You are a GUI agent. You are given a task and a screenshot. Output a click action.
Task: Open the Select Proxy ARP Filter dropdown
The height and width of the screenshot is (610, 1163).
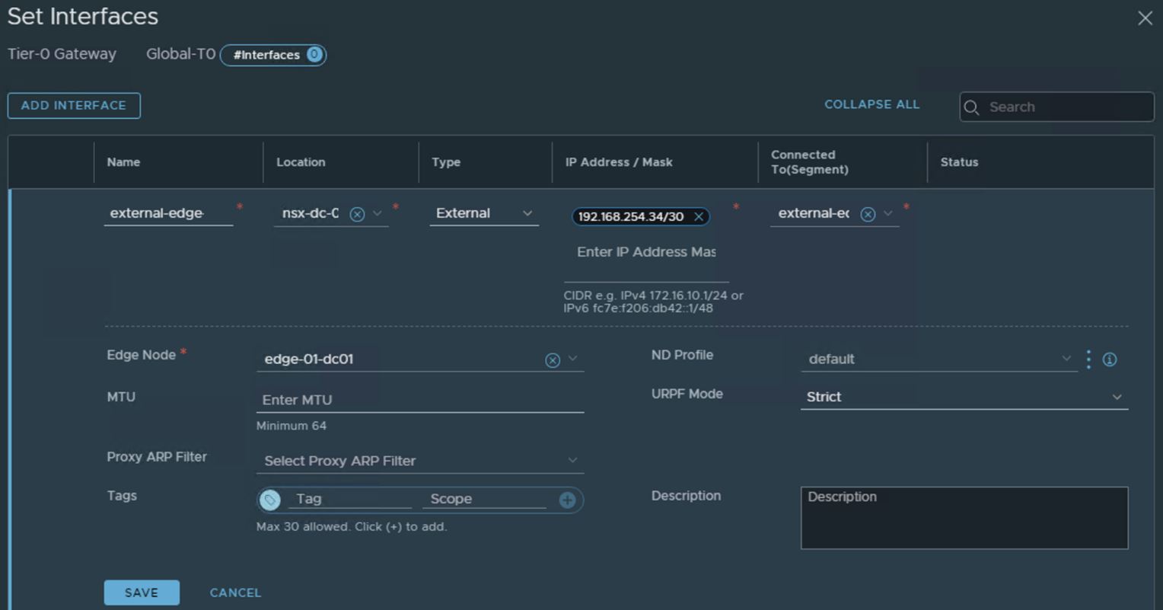(419, 461)
